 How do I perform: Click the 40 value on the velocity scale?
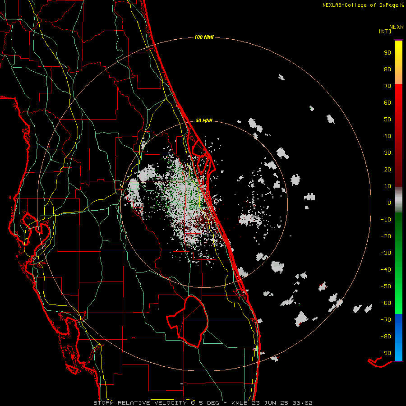coord(388,136)
